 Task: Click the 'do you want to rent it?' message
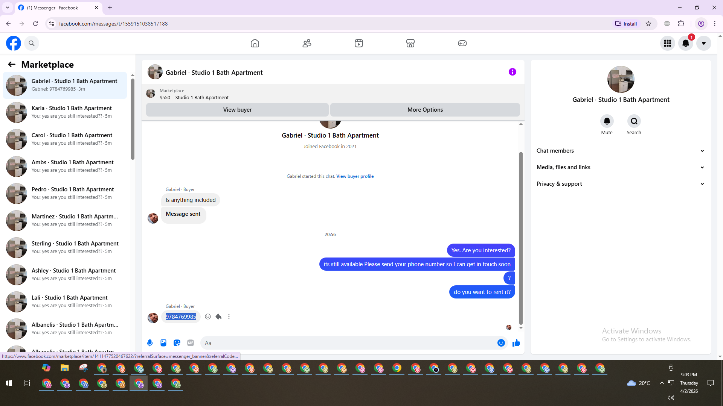482,292
